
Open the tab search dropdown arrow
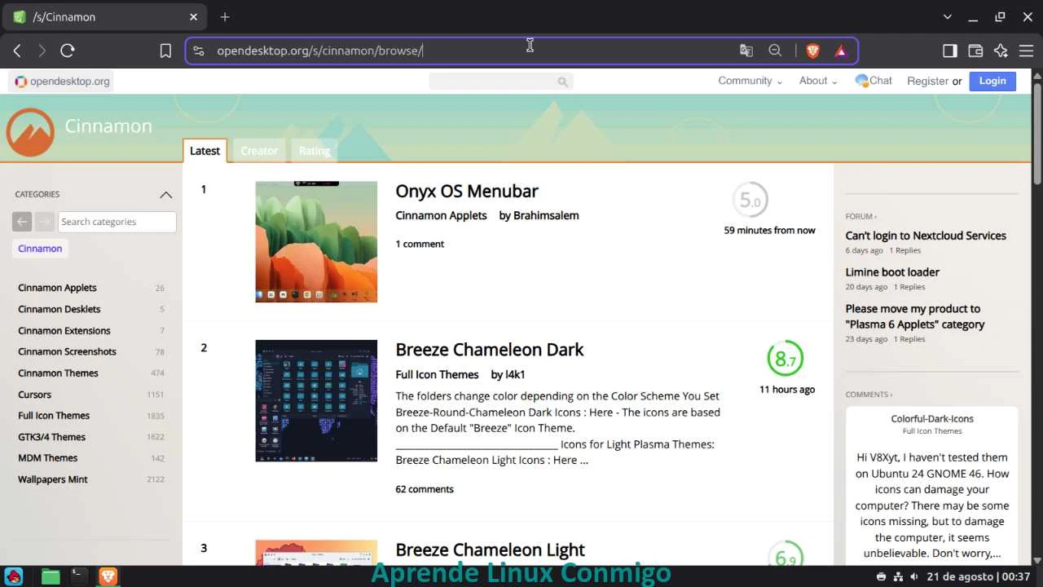point(947,16)
